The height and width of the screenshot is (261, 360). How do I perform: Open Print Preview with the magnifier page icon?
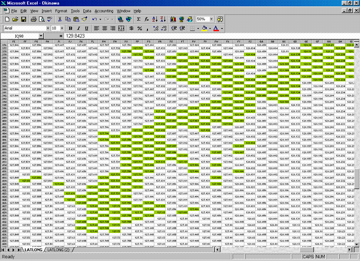(x=41, y=19)
